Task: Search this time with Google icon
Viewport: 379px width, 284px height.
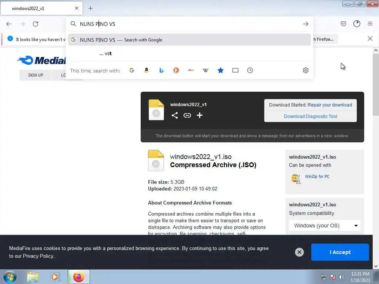Action: (132, 70)
